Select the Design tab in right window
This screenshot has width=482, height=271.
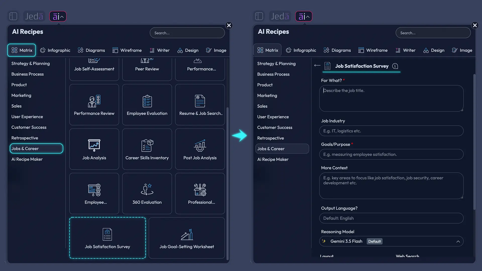coord(434,50)
